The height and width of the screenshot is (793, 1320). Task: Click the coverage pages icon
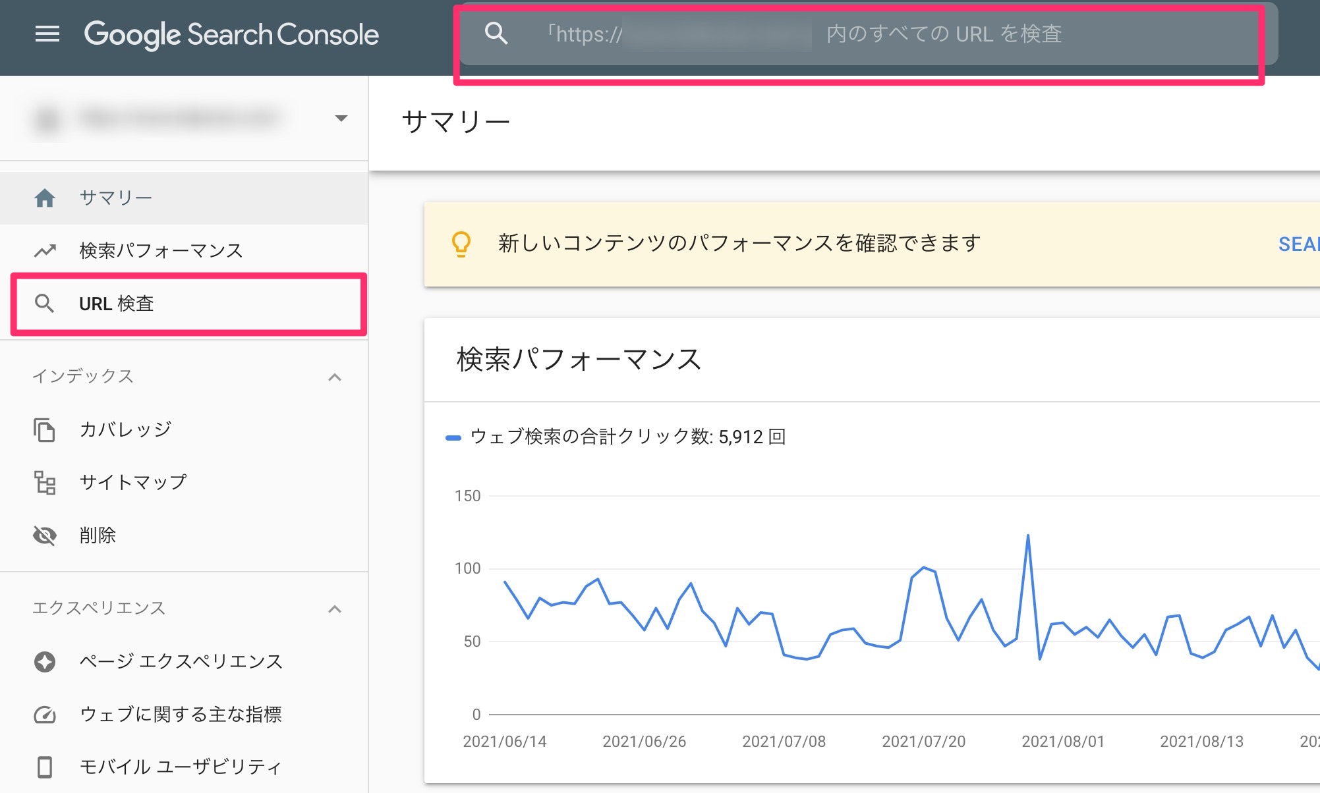pos(45,429)
